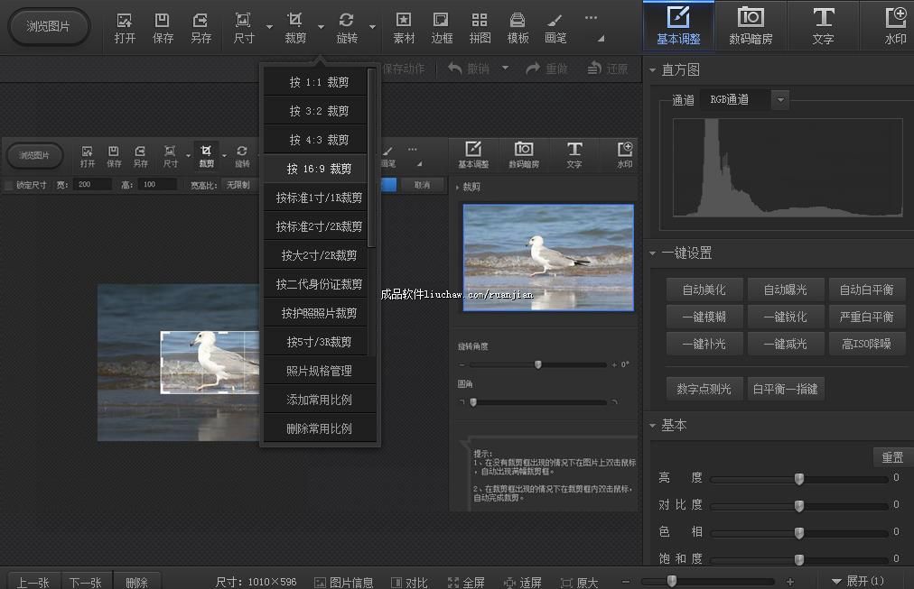Collapse the 直方图 histogram section
The width and height of the screenshot is (914, 589).
click(653, 70)
